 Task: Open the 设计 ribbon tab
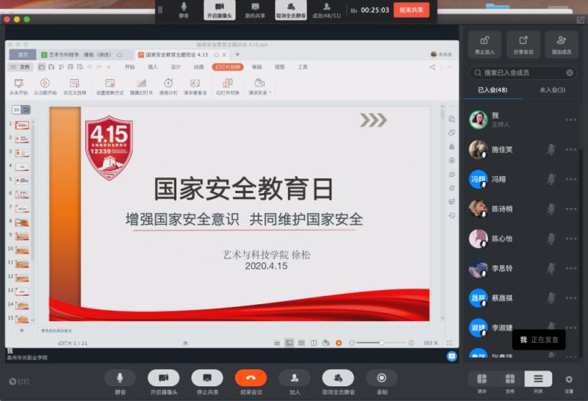(176, 67)
